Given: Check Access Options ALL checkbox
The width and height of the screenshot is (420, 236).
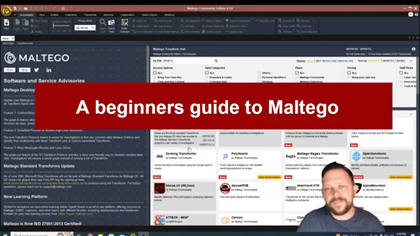Looking at the screenshot, I should click(155, 72).
